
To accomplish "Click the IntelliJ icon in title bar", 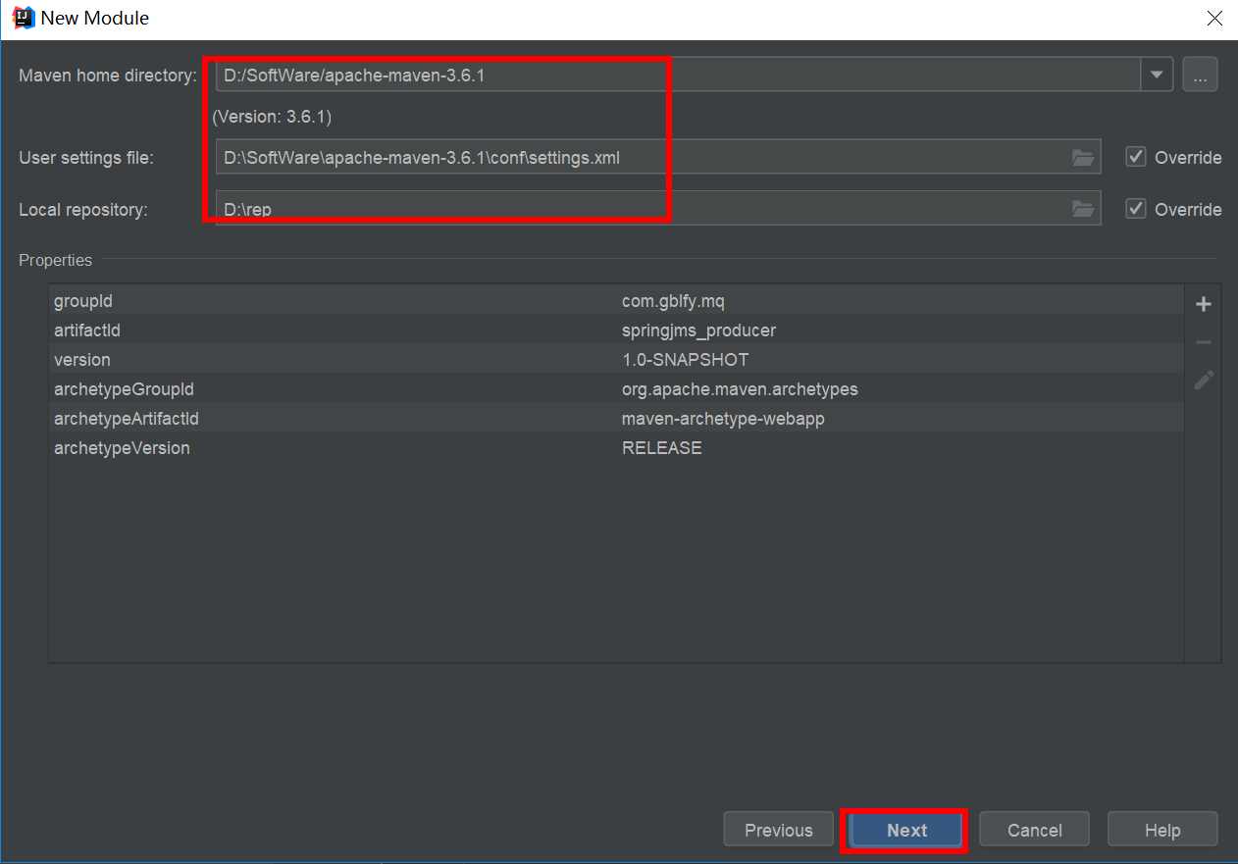I will (x=22, y=18).
